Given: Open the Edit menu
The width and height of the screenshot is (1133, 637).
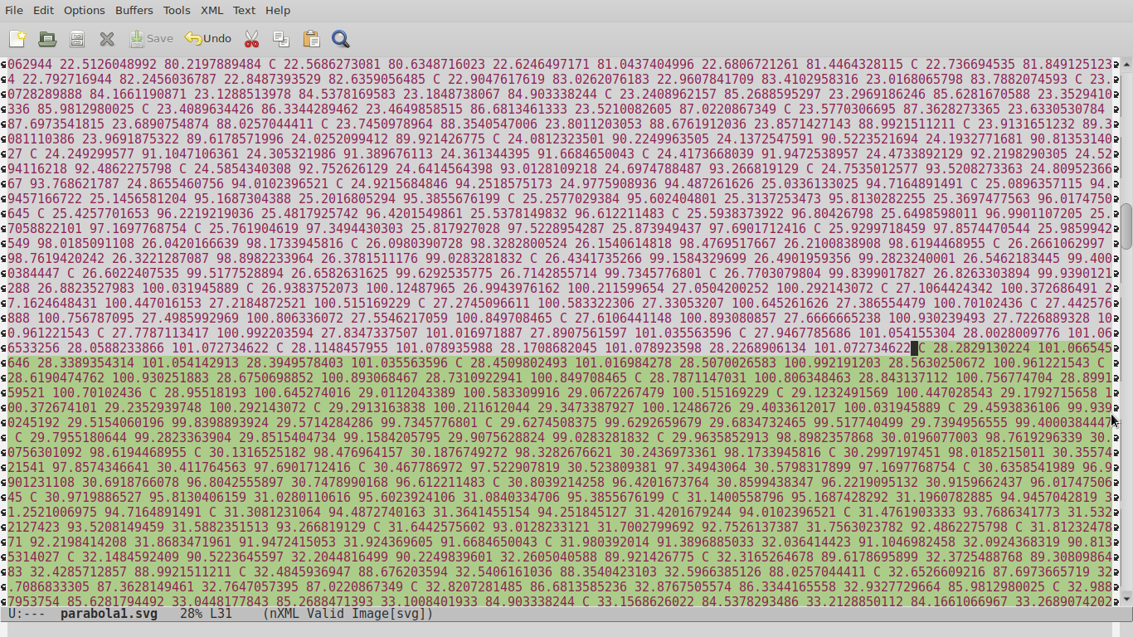Looking at the screenshot, I should [43, 11].
